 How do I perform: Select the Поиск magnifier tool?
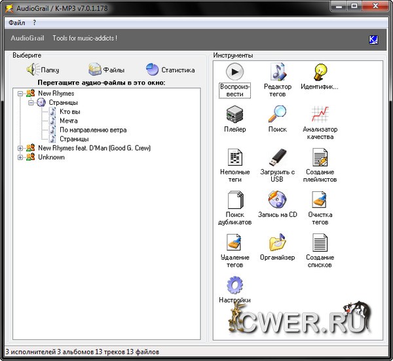click(x=277, y=114)
